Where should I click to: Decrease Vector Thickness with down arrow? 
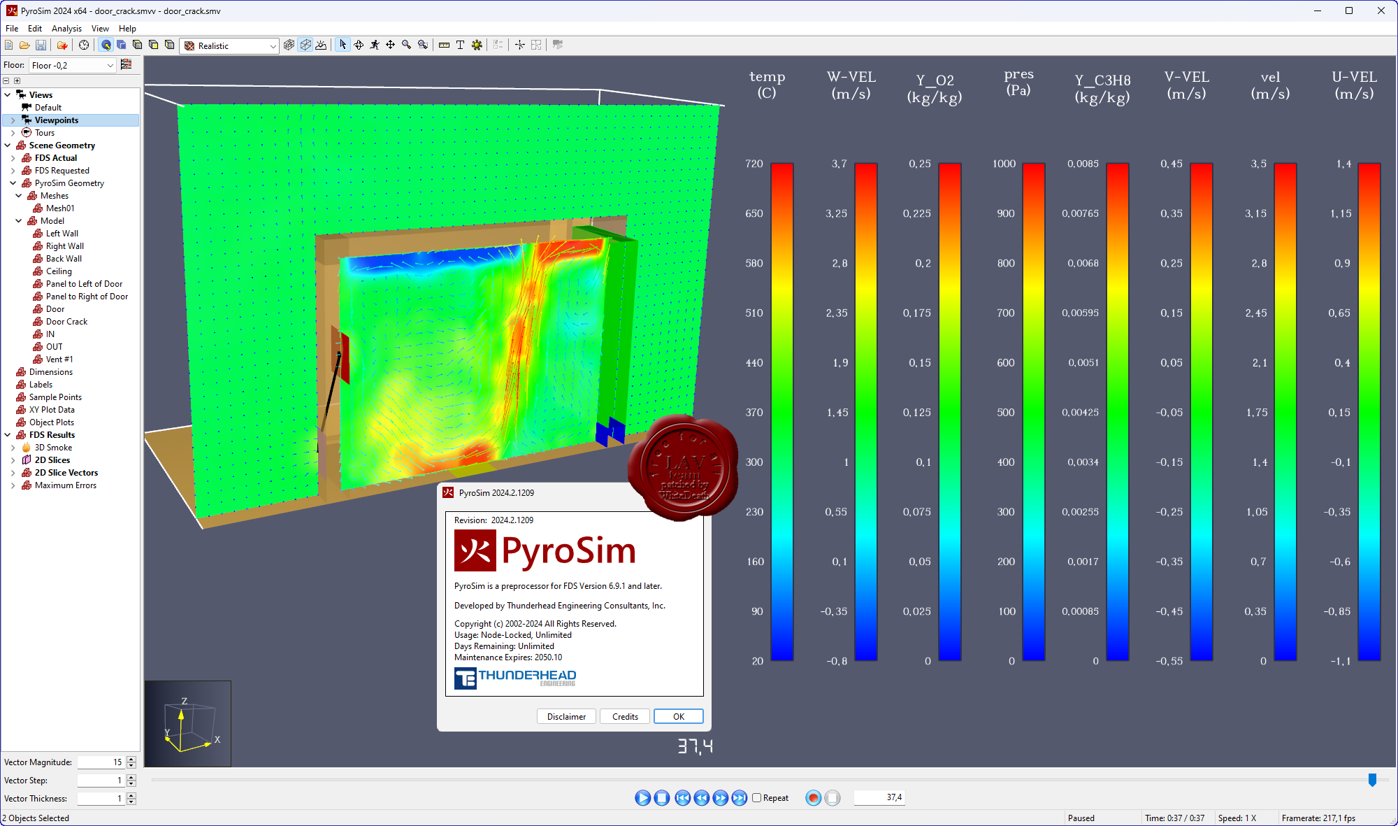[x=131, y=802]
